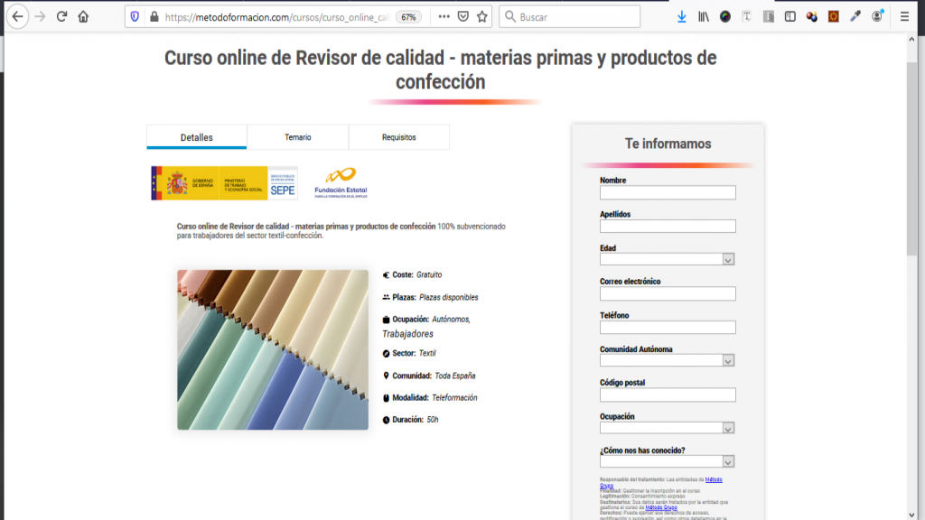Click the scrollbar up arrow
The width and height of the screenshot is (925, 520).
pyautogui.click(x=911, y=40)
